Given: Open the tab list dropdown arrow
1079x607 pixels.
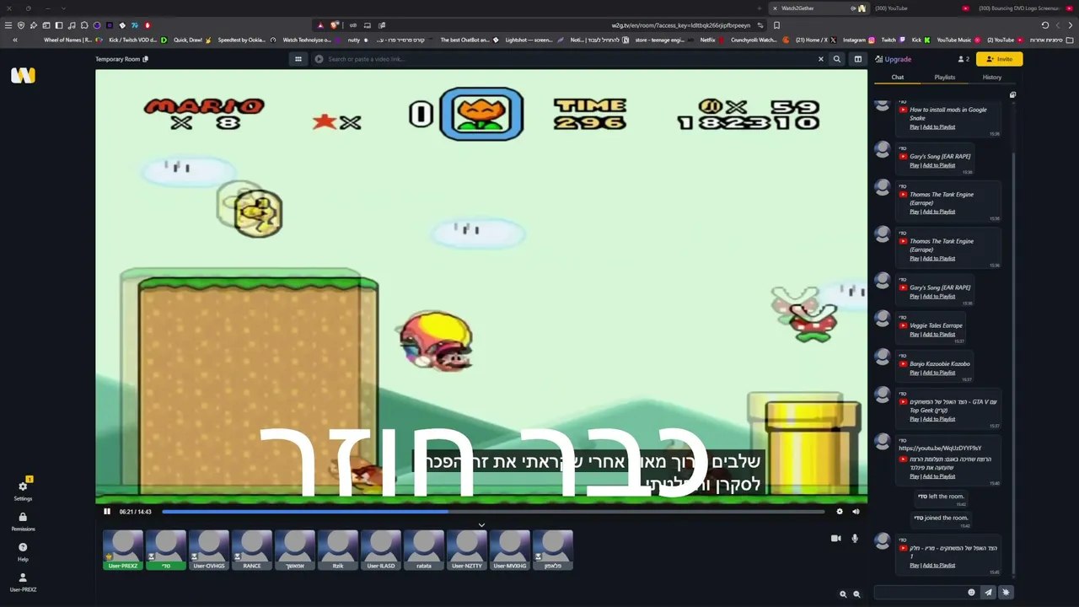Looking at the screenshot, I should coord(63,8).
